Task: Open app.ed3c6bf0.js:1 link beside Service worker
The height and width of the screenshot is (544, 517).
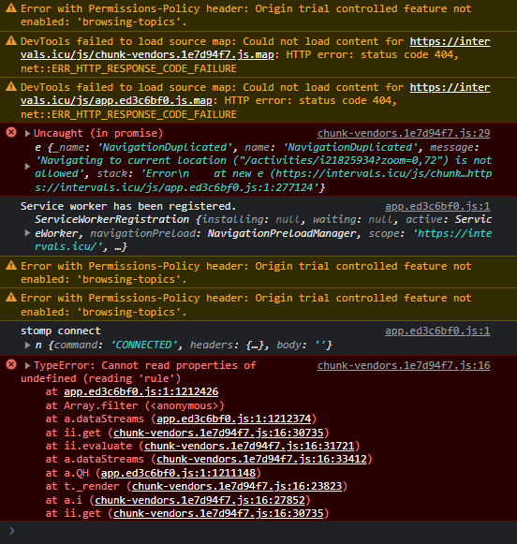Action: [x=437, y=206]
